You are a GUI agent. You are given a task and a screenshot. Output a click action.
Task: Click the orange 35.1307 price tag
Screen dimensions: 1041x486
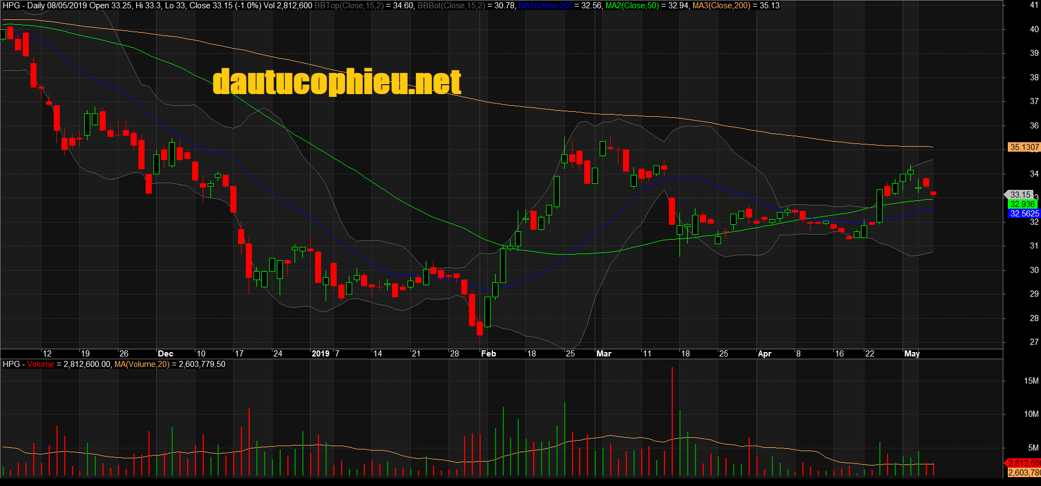[1024, 147]
